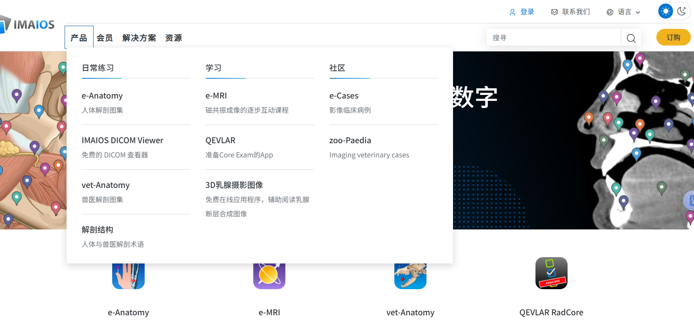Switch to light mode sun icon

click(665, 11)
